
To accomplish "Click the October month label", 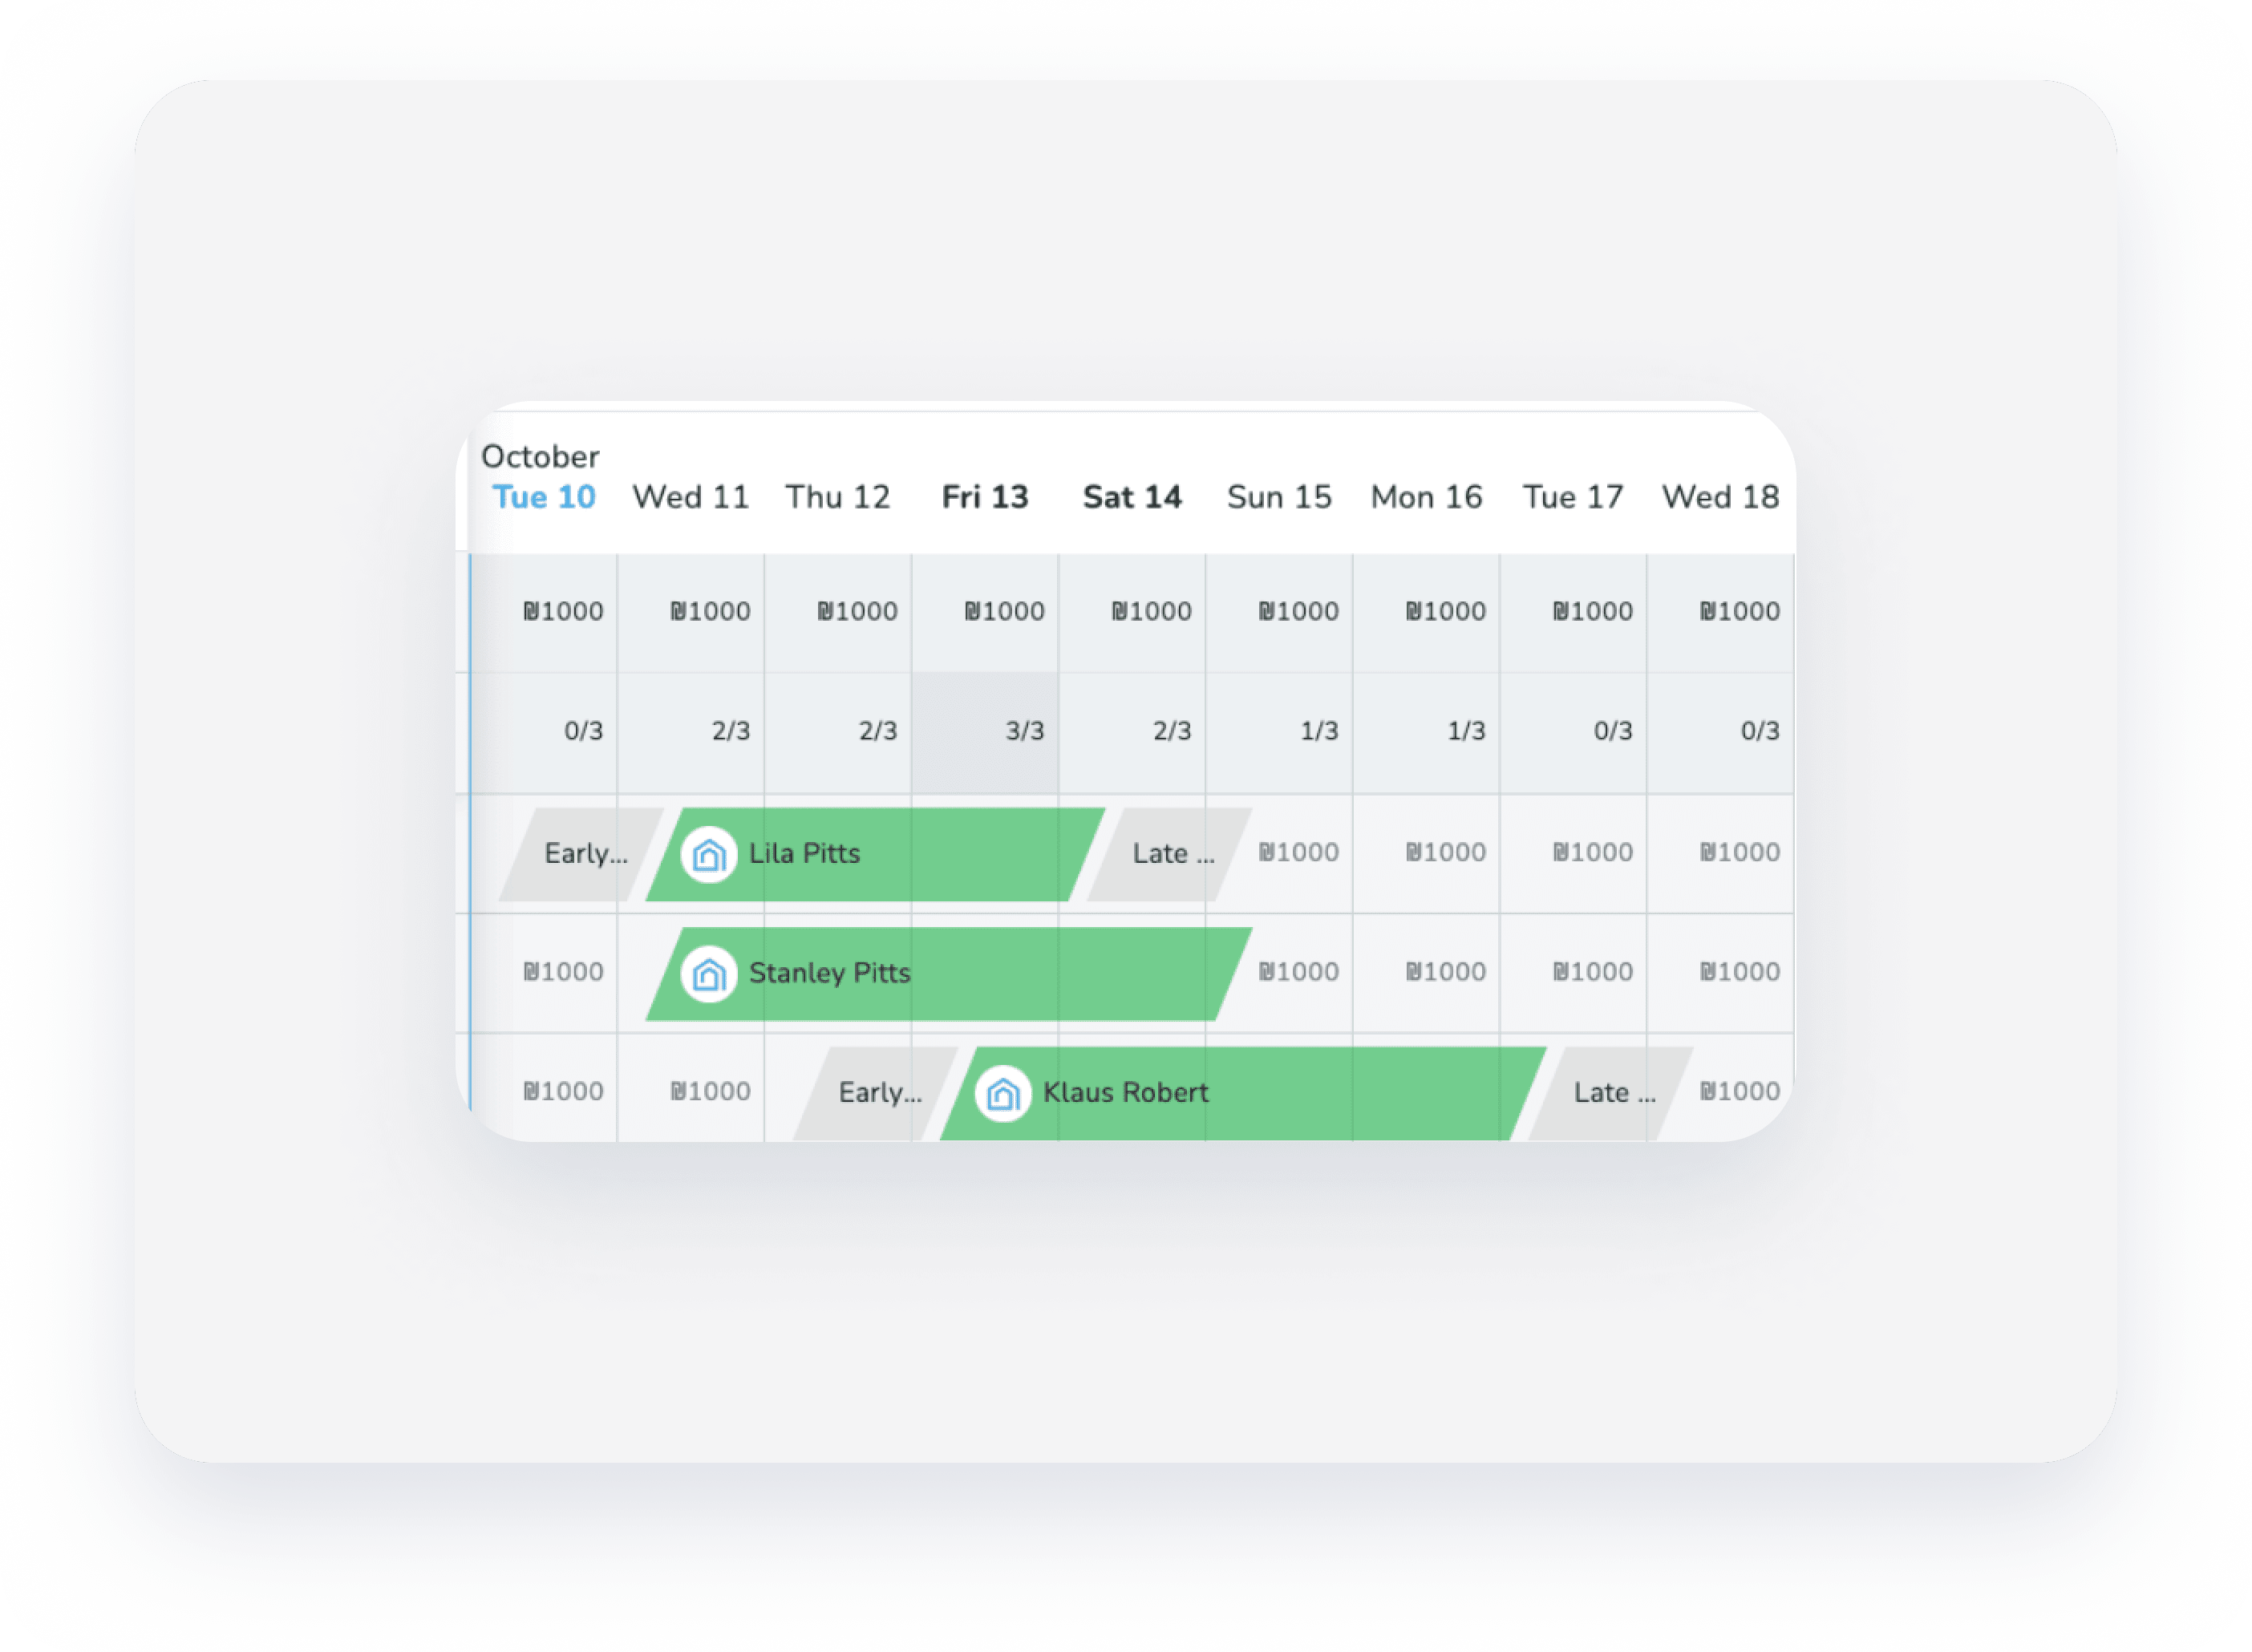I will (540, 457).
